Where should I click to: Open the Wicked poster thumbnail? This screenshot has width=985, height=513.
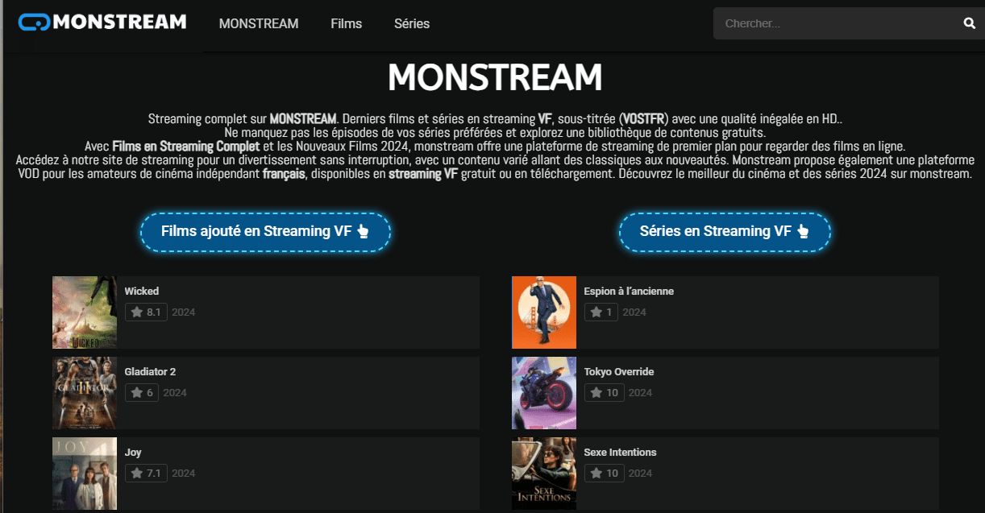(85, 312)
